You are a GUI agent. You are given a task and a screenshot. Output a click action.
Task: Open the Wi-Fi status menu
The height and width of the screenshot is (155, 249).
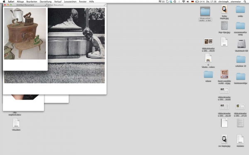pyautogui.click(x=183, y=2)
